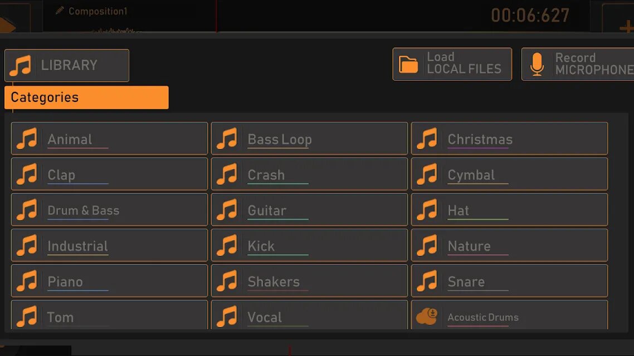Click the music note icon beside Nature
This screenshot has height=356, width=634.
[427, 245]
